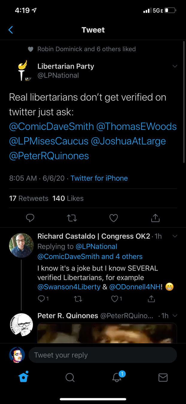
Task: Retweet Richard Castaldo's reply
Action: point(78,298)
